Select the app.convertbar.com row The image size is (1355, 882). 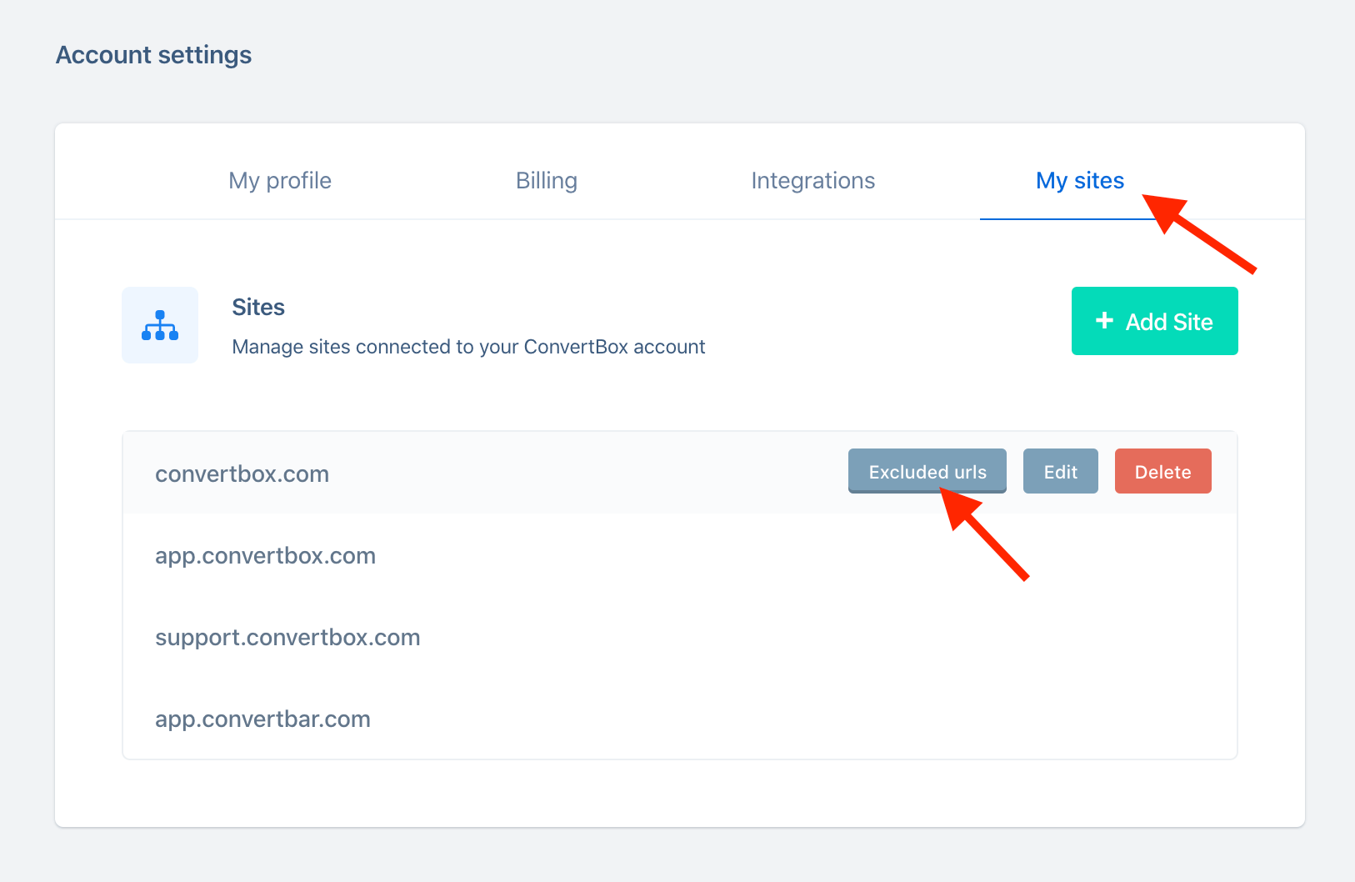(680, 719)
